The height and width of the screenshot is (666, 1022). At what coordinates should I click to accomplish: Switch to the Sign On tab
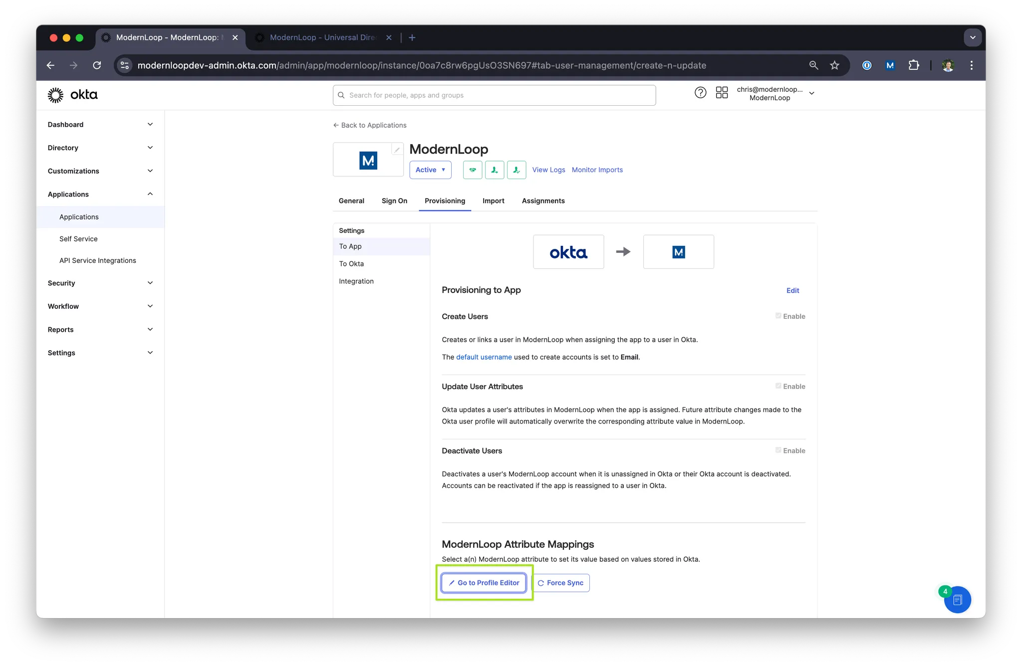pyautogui.click(x=394, y=201)
